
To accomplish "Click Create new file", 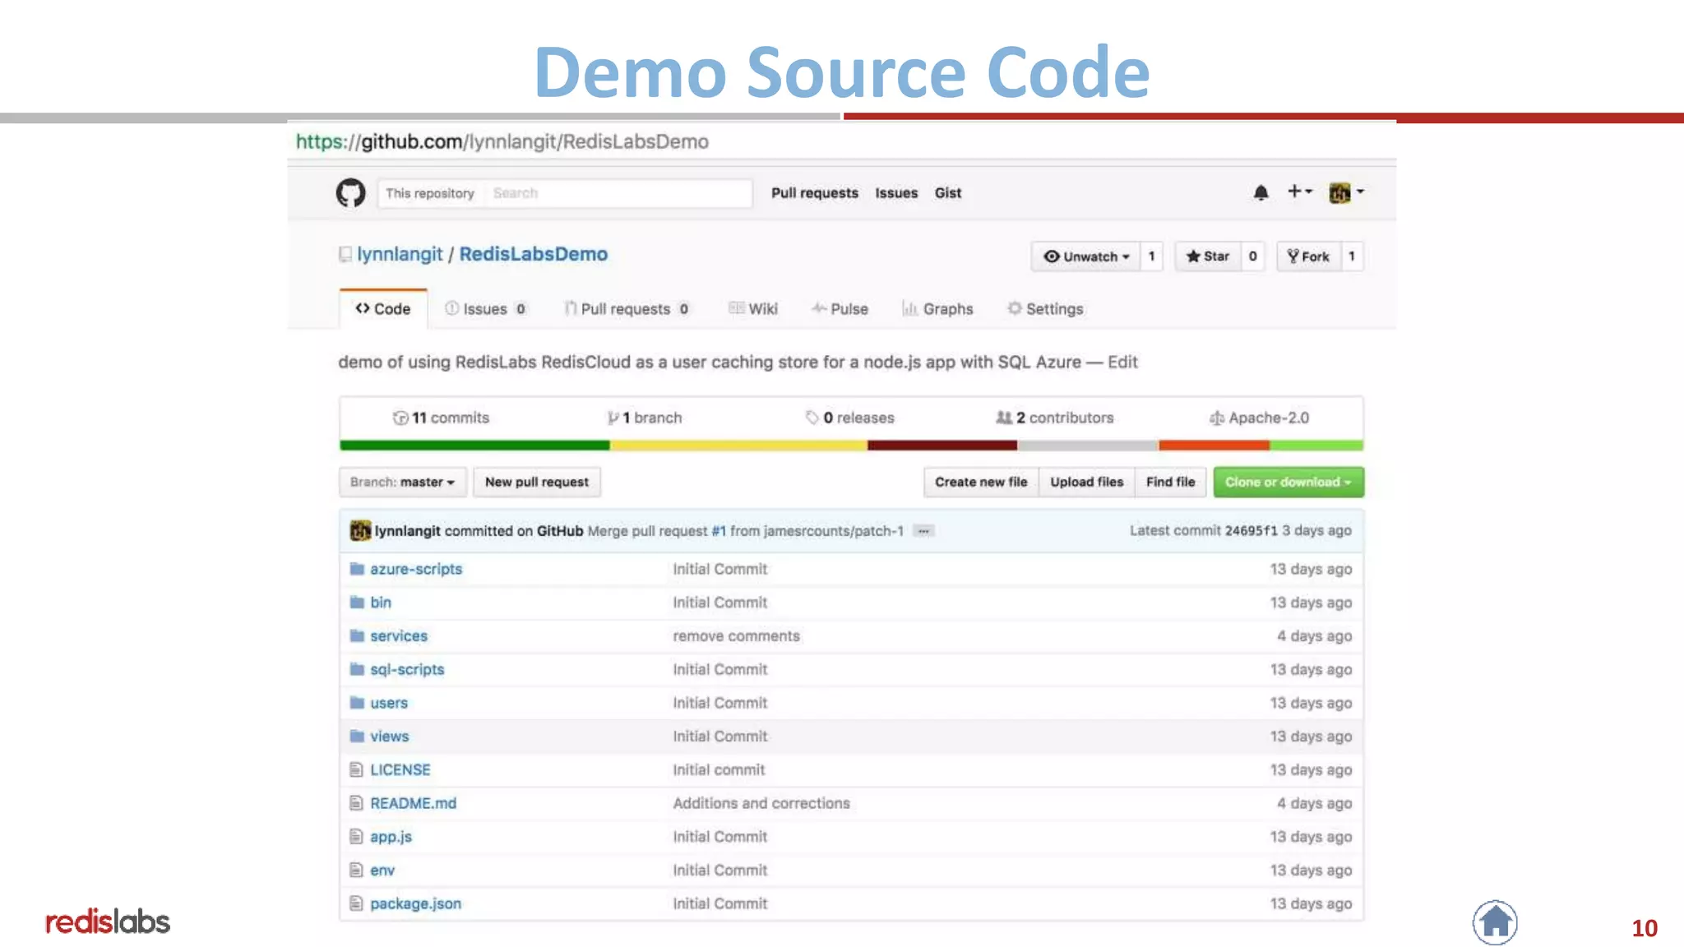I will pyautogui.click(x=981, y=483).
